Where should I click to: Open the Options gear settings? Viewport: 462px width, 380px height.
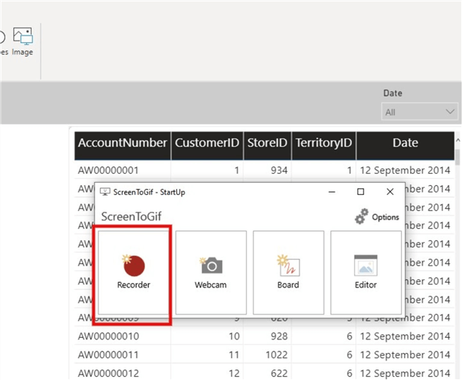point(376,217)
